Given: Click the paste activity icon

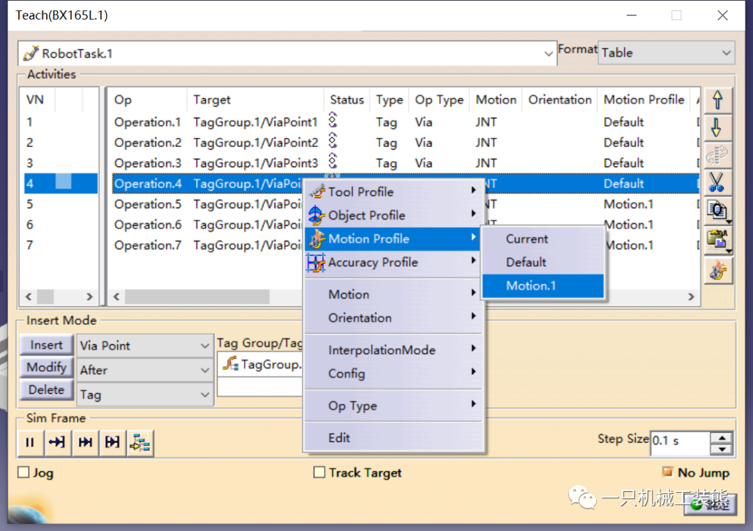Looking at the screenshot, I should point(717,239).
